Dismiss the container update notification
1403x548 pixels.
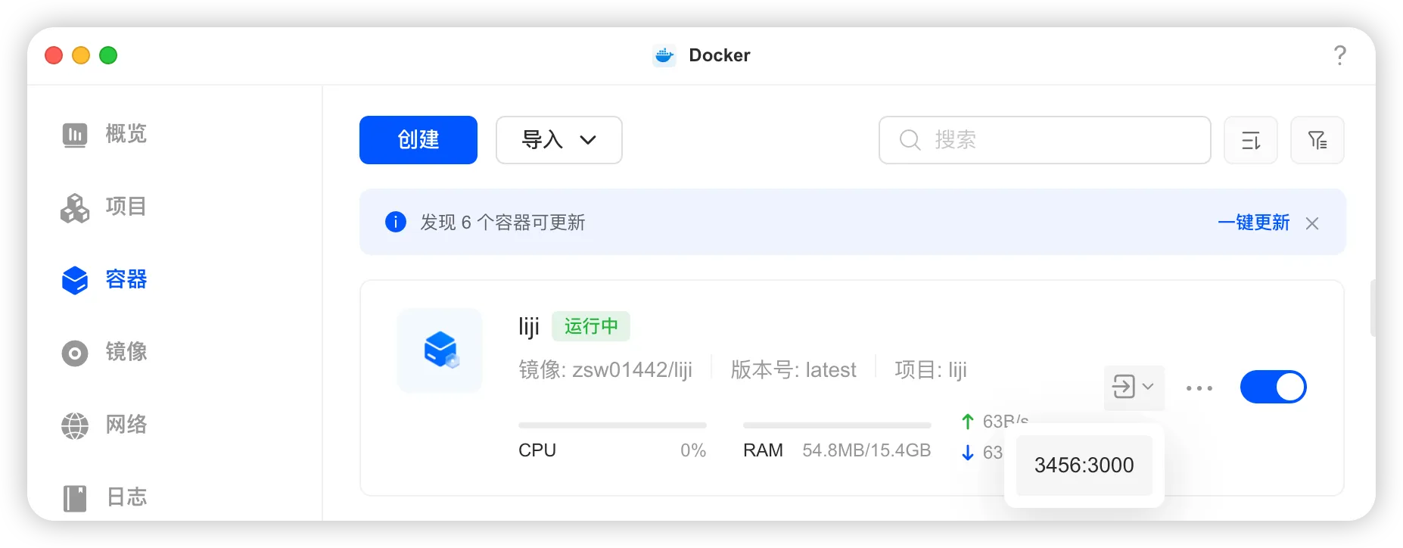pyautogui.click(x=1312, y=223)
